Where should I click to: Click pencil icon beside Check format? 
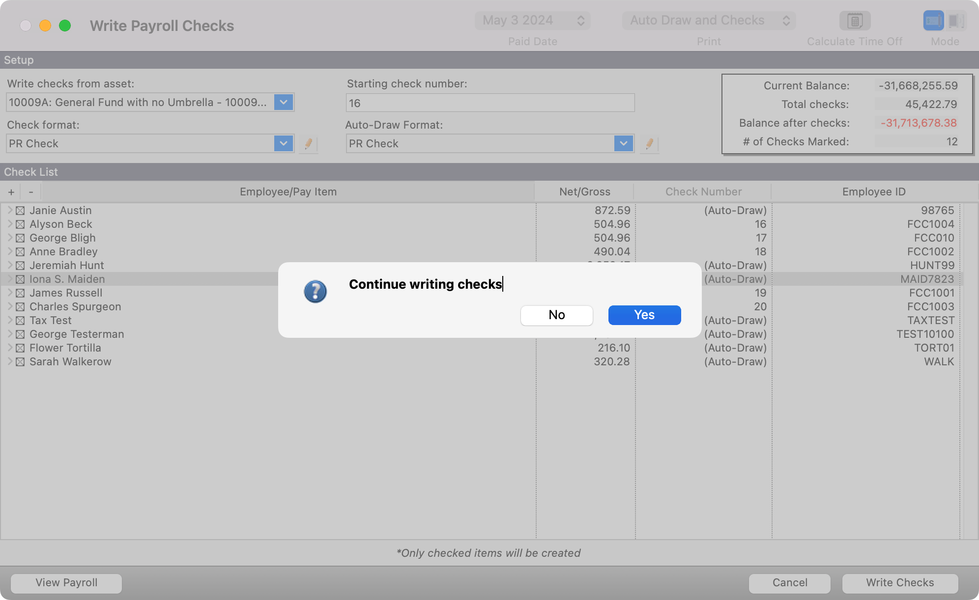pos(308,144)
